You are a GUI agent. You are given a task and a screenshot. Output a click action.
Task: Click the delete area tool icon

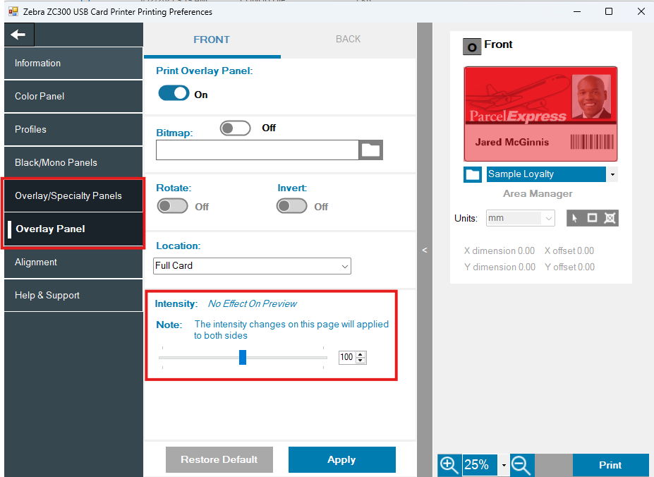point(610,218)
